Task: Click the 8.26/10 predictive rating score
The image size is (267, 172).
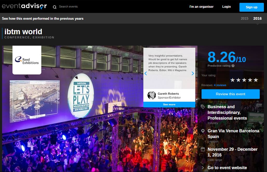Action: pos(227,57)
